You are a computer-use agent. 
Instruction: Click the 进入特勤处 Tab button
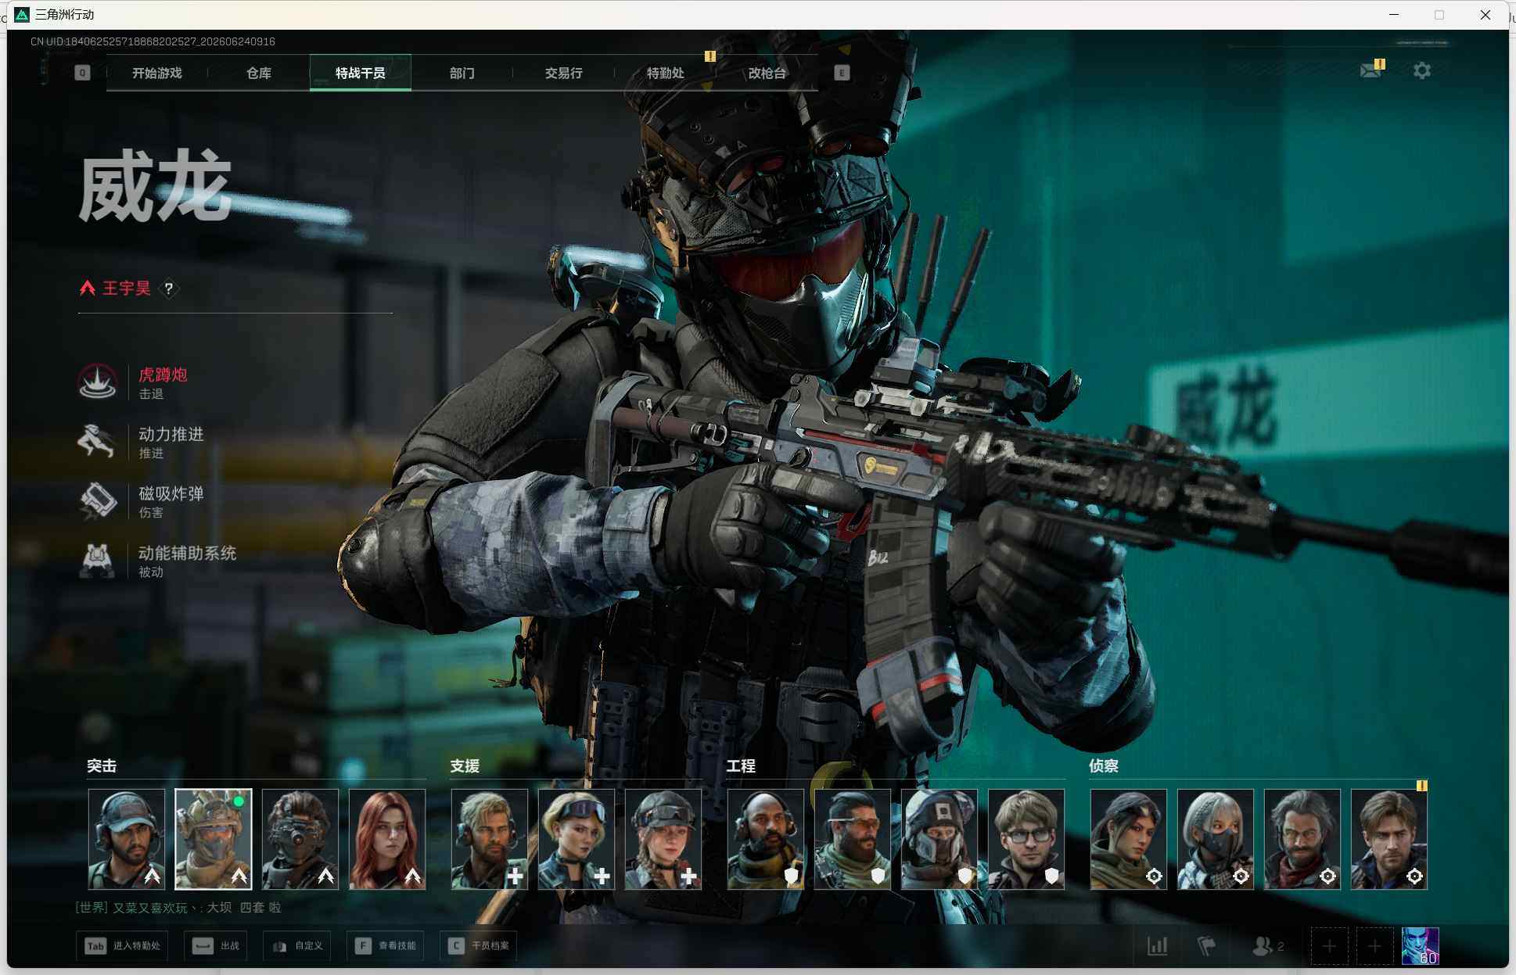point(123,946)
